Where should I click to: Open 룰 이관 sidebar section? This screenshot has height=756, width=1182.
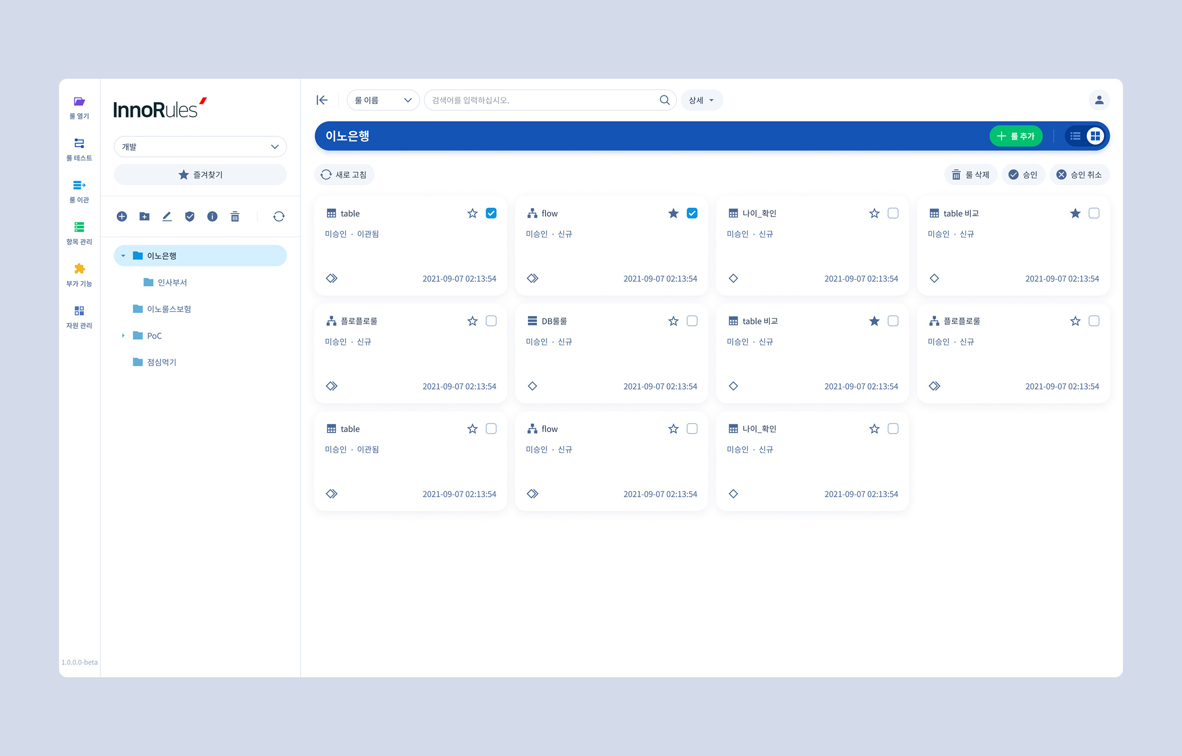point(79,191)
